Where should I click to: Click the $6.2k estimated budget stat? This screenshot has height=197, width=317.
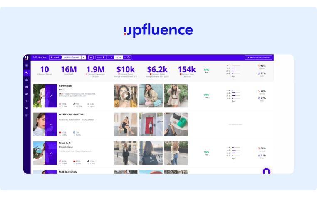tap(157, 71)
